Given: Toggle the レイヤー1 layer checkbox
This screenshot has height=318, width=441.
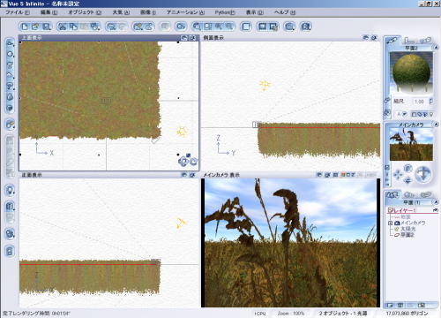Looking at the screenshot, I should pyautogui.click(x=391, y=210).
